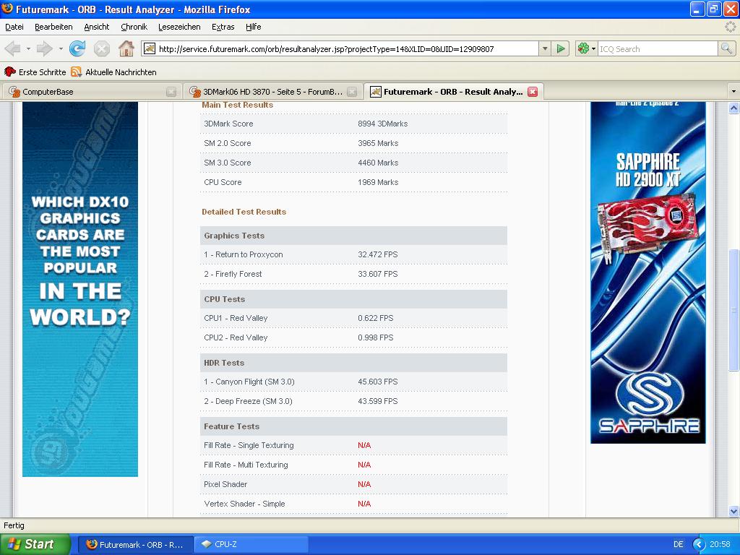Click the Fill Rate - Single Texturing label
The width and height of the screenshot is (740, 555).
(x=249, y=445)
